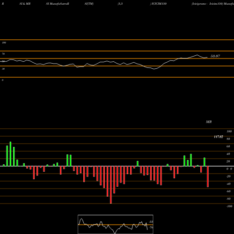Click the ICICIM150 symbol text in header
The image size is (234, 234).
[159, 4]
